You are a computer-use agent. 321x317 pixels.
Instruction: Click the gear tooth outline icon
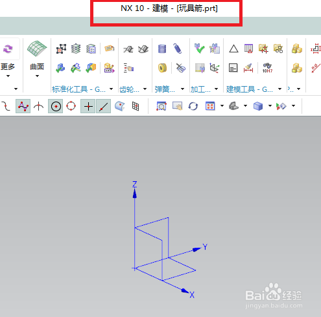[x=128, y=49]
